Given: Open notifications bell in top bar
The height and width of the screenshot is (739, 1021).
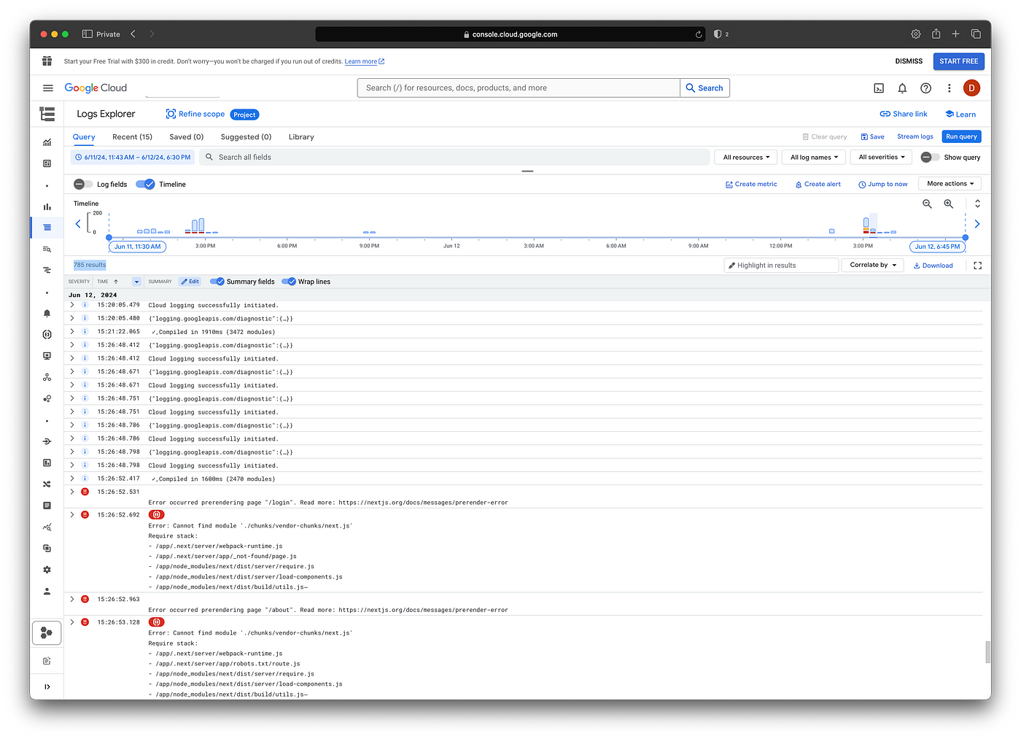Looking at the screenshot, I should 902,88.
